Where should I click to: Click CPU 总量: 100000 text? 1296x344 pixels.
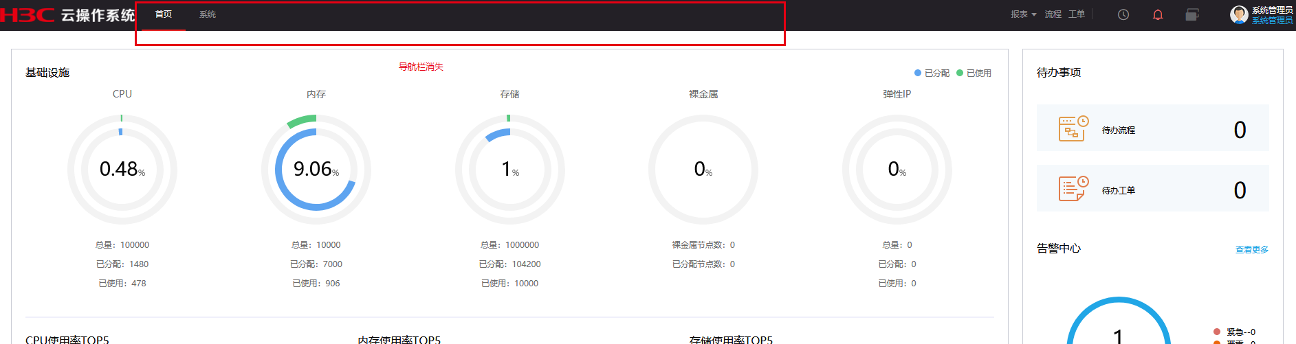point(122,245)
